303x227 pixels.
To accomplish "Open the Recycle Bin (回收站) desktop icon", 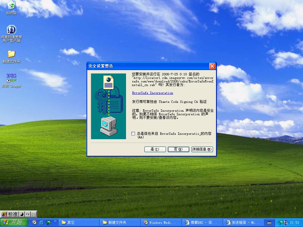I will pos(11,8).
